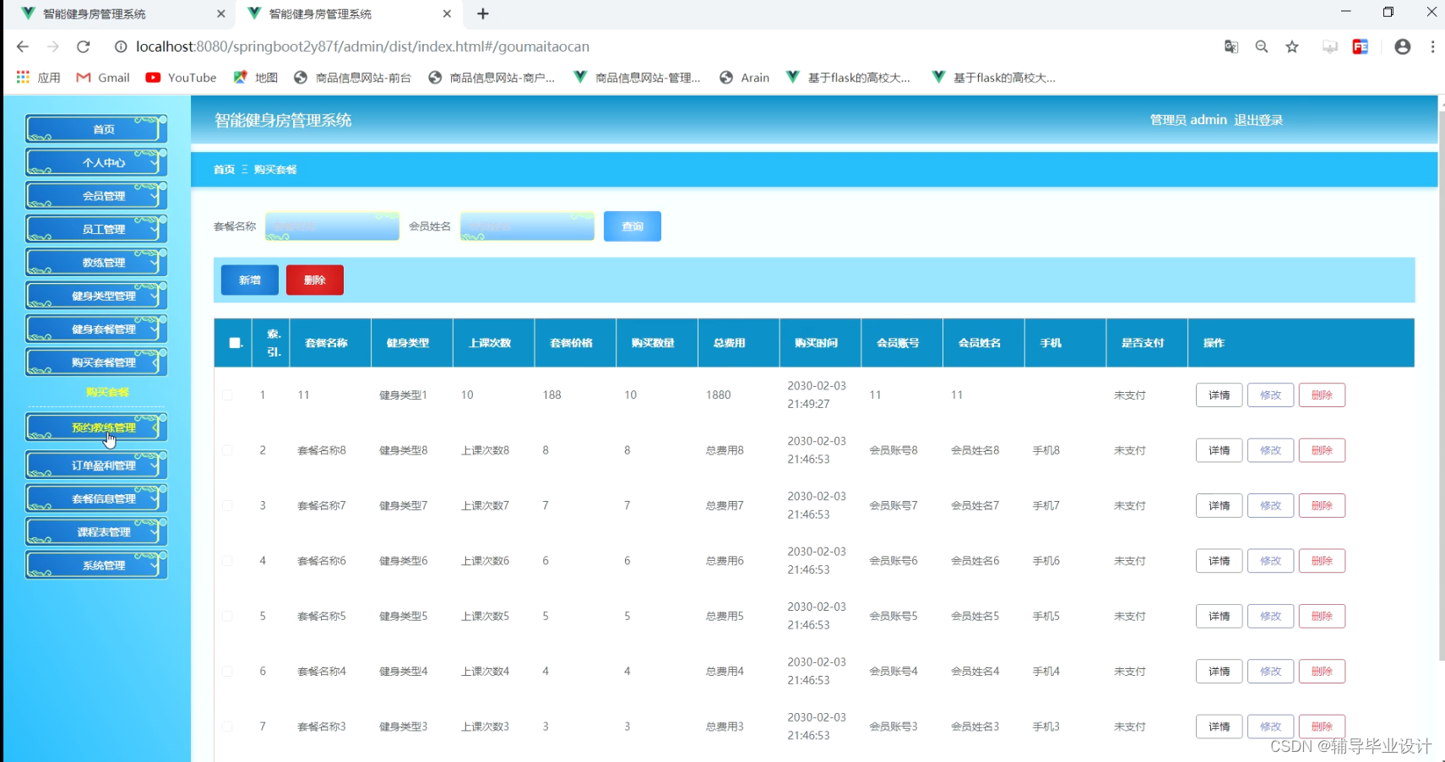
Task: Open 首页 in the sidebar
Action: pos(96,128)
